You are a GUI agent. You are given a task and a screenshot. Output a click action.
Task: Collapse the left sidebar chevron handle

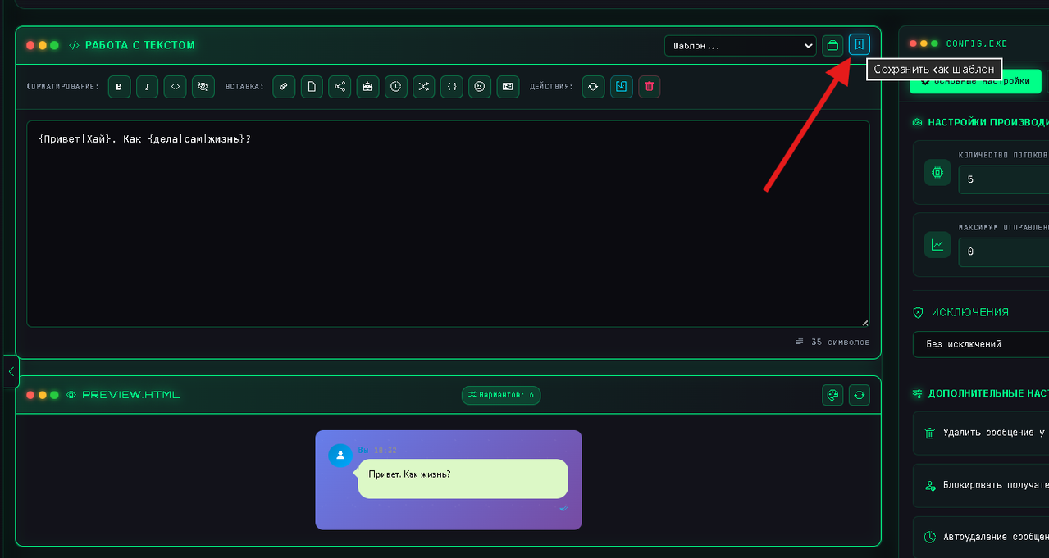(11, 371)
